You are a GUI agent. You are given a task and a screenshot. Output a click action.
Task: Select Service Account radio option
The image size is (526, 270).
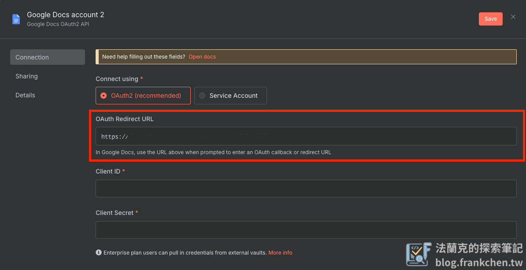(x=230, y=96)
